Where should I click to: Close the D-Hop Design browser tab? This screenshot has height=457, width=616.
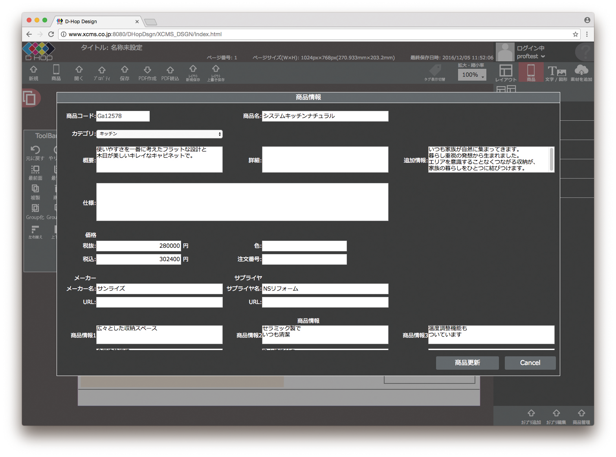click(x=137, y=22)
